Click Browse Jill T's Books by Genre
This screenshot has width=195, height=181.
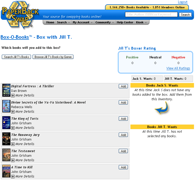click(x=53, y=57)
